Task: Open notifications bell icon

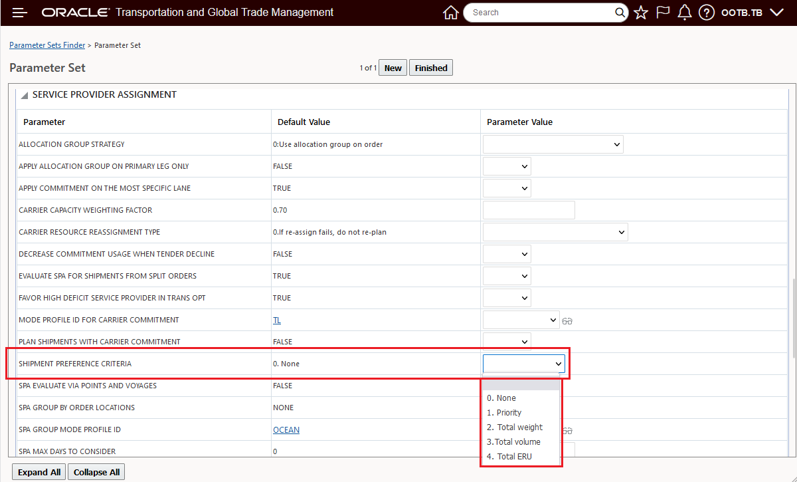Action: pyautogui.click(x=685, y=13)
